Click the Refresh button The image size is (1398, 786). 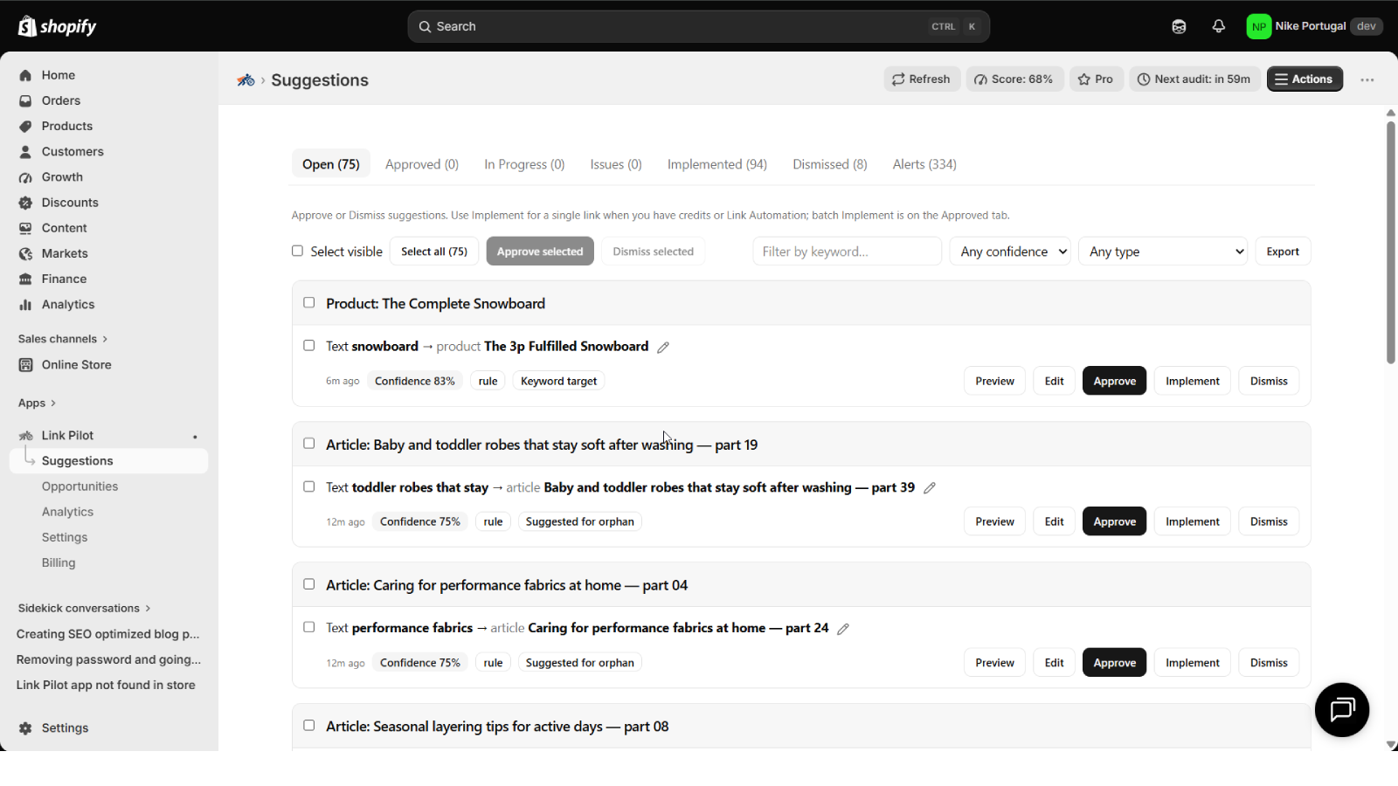click(x=922, y=79)
